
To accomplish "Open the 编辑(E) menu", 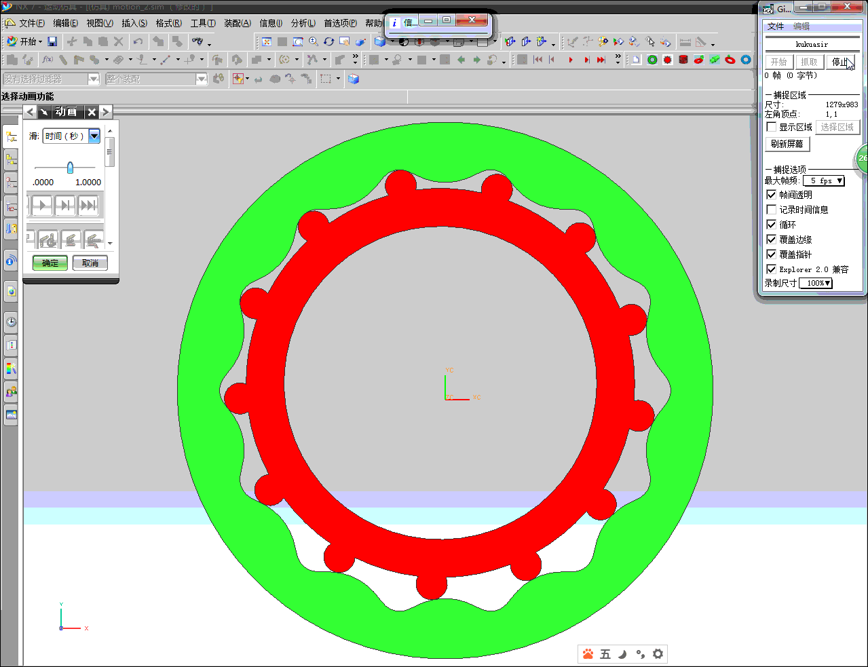I will coord(66,23).
